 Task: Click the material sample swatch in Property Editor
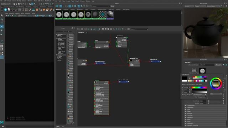pos(202,71)
